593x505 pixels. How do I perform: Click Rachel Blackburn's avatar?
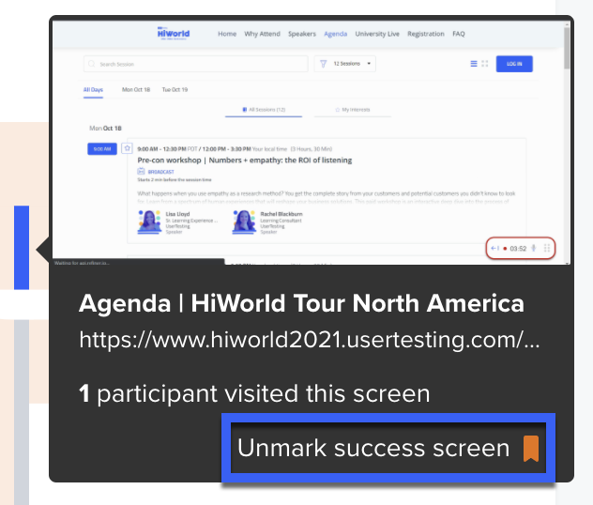pyautogui.click(x=244, y=222)
